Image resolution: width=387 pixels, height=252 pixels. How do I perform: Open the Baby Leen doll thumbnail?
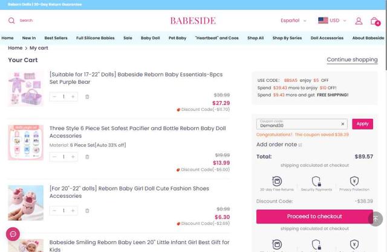[25, 245]
